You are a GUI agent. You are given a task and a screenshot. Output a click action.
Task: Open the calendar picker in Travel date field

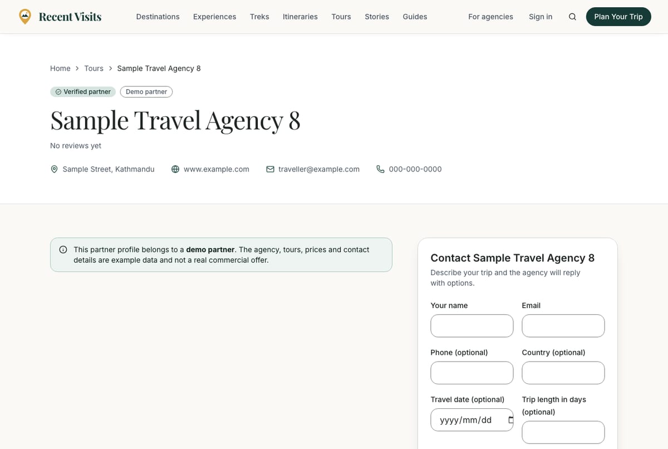[510, 420]
